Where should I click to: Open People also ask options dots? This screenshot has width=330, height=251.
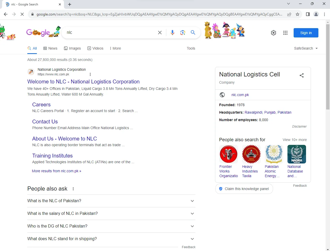tap(73, 189)
